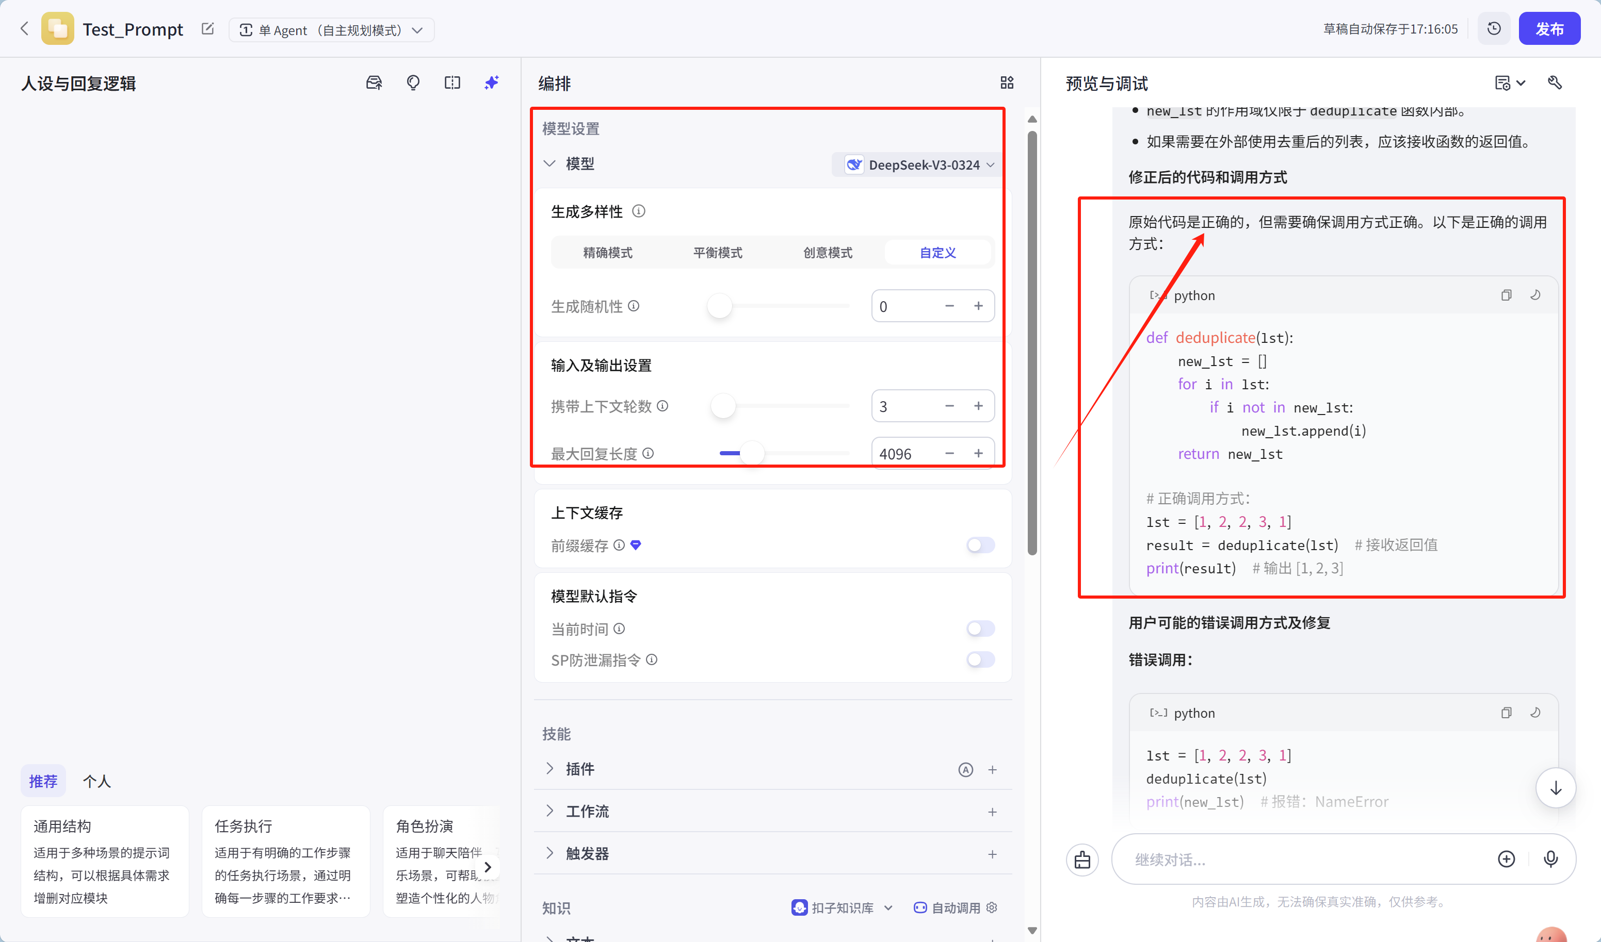
Task: Click the grid layout icon in 编排 header
Action: 1006,83
